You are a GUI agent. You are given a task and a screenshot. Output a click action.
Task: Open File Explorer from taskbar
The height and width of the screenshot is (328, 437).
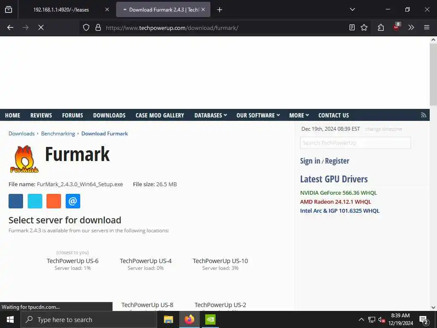point(168,319)
